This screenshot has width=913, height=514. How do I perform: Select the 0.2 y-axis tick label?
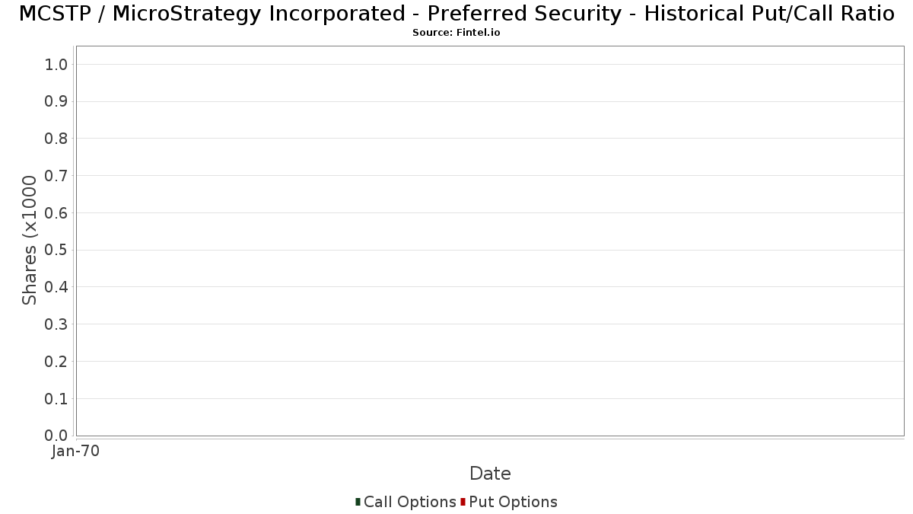[x=56, y=362]
